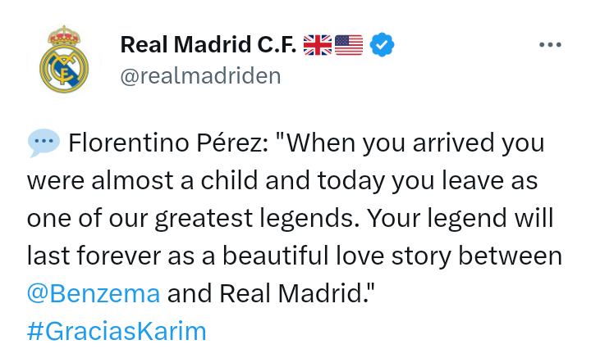Click the phrase "beautiful love story"
This screenshot has height=358, width=591.
click(x=337, y=256)
